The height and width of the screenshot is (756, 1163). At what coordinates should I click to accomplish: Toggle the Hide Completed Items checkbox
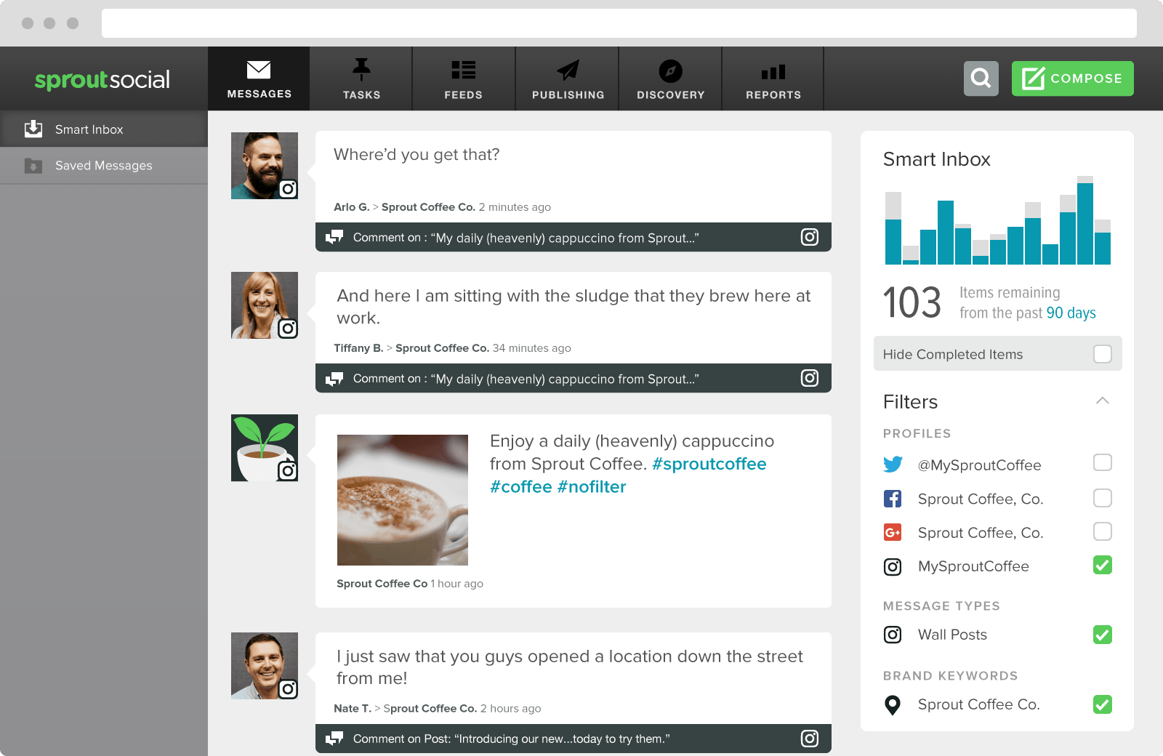pyautogui.click(x=1103, y=354)
